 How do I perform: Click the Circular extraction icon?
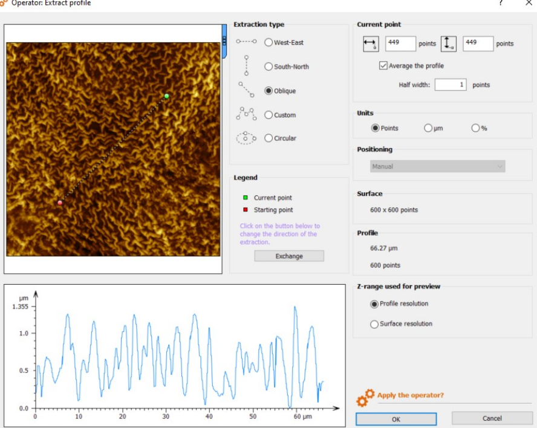coord(246,138)
